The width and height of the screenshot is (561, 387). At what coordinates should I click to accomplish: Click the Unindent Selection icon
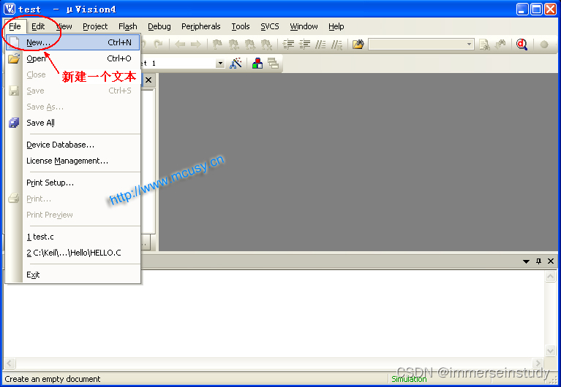pyautogui.click(x=305, y=45)
